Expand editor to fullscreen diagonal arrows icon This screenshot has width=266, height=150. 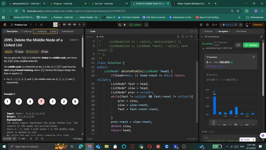tap(196, 36)
